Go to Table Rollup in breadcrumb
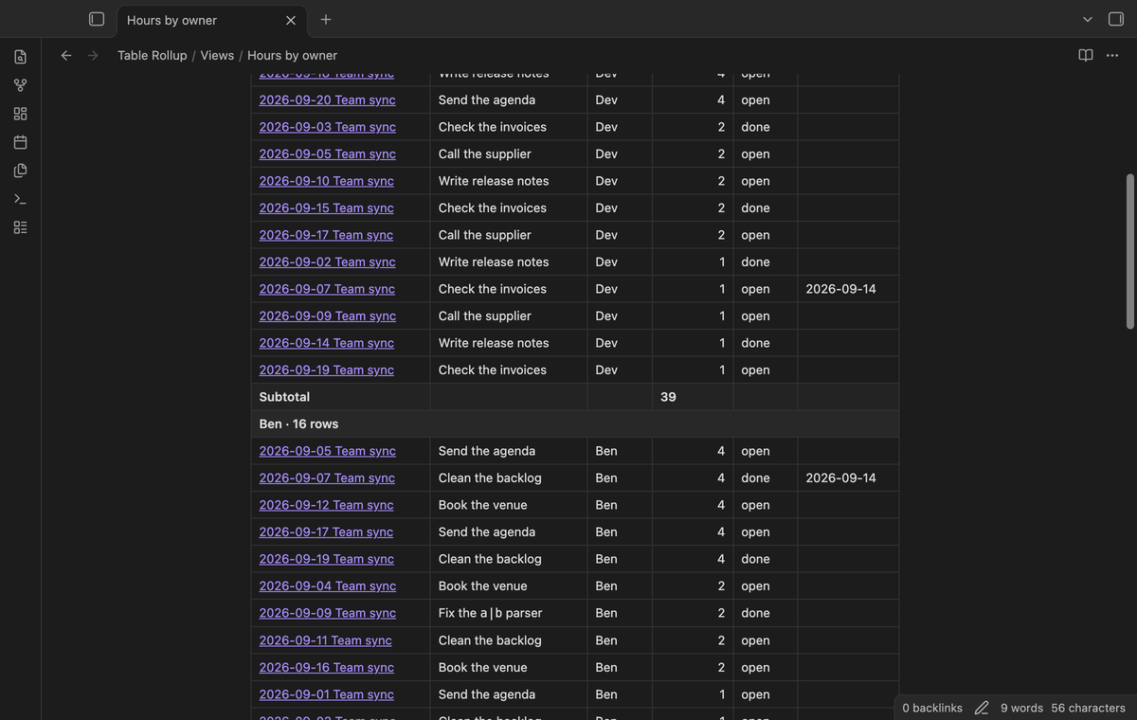This screenshot has height=720, width=1137. [152, 55]
